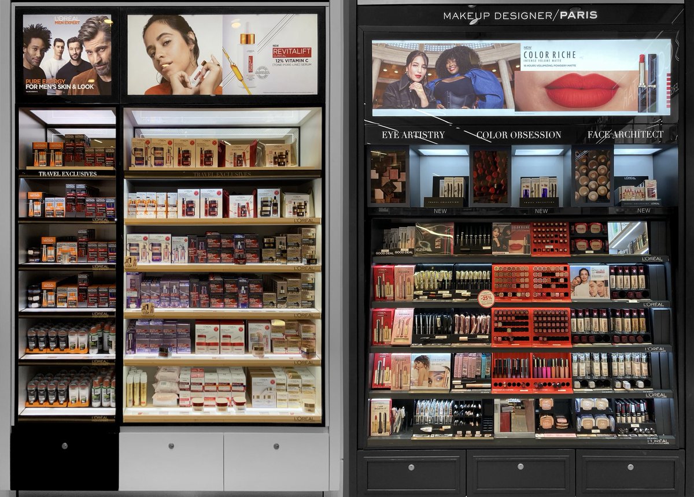
Task: Select the L'Oréal Men Expert poster
Action: pyautogui.click(x=65, y=55)
